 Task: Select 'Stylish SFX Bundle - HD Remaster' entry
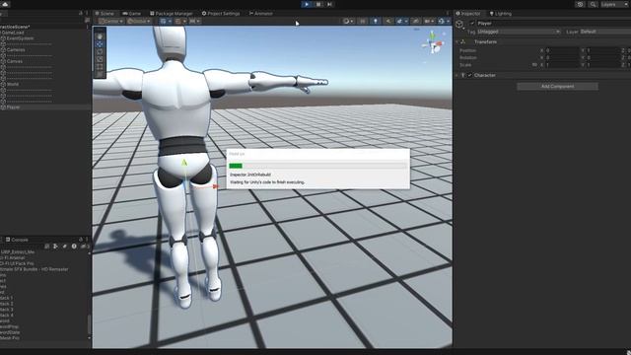click(35, 269)
